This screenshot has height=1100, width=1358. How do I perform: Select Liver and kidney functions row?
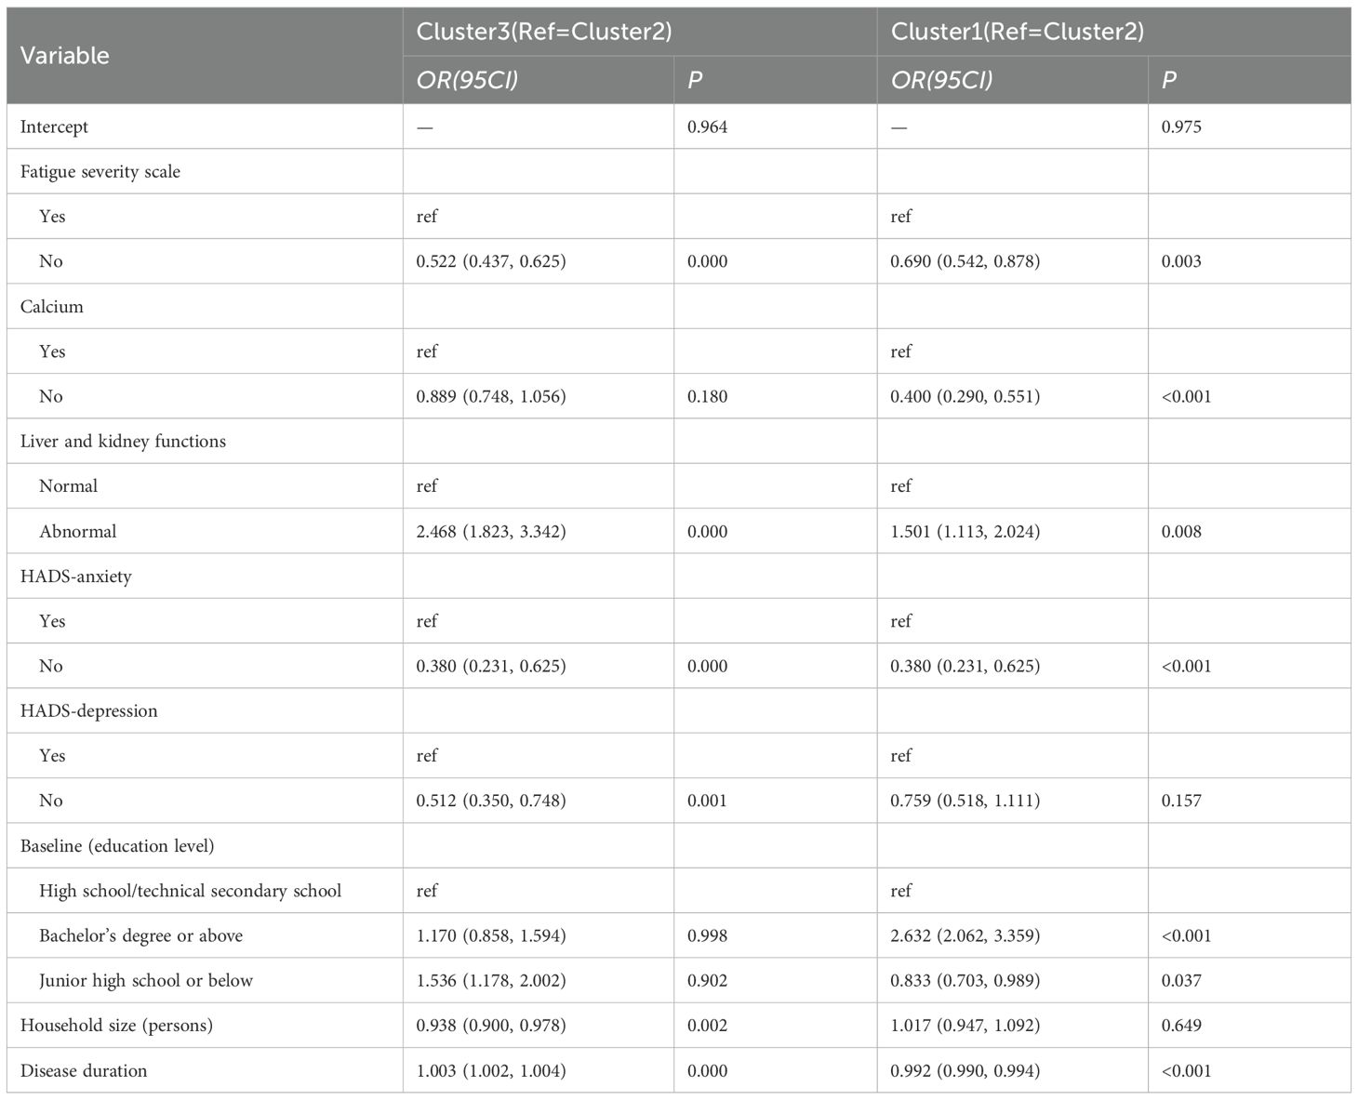click(x=123, y=441)
